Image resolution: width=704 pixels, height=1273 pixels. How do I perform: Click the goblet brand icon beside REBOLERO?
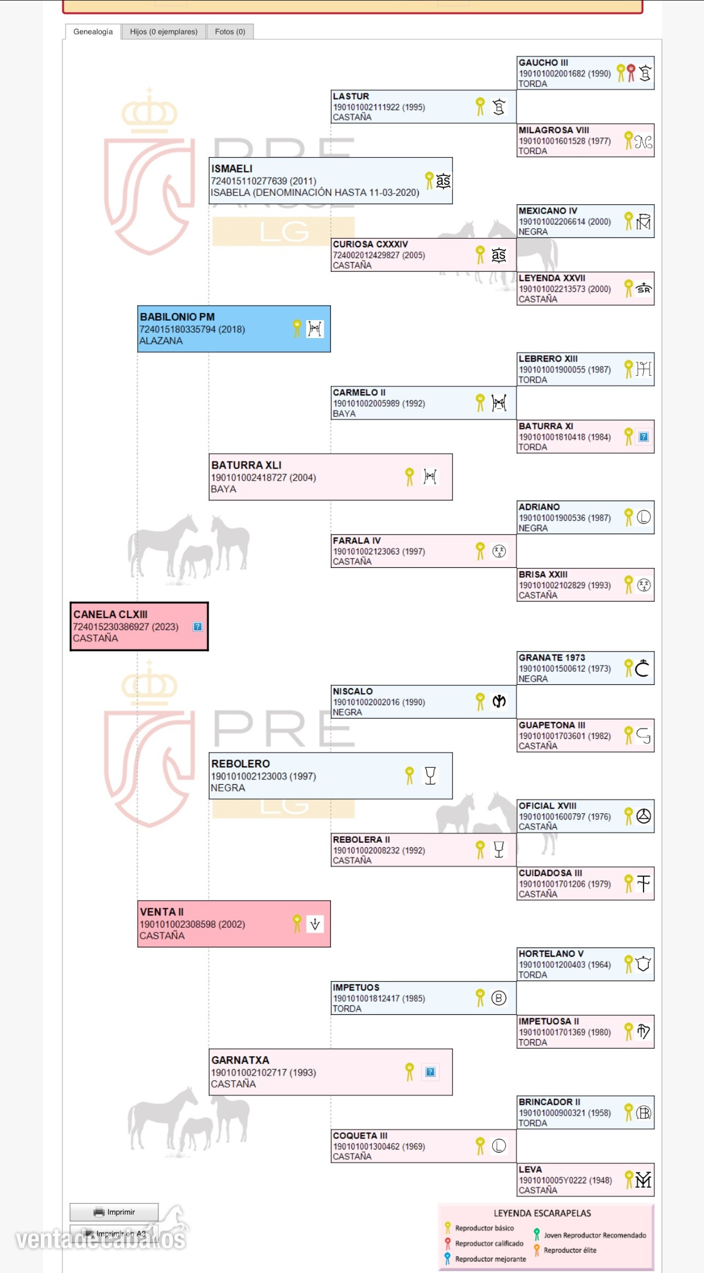click(430, 775)
